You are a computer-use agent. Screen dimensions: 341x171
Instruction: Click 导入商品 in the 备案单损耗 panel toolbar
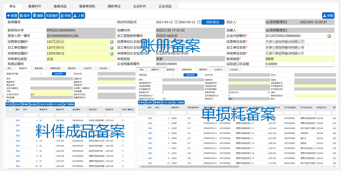(167, 102)
